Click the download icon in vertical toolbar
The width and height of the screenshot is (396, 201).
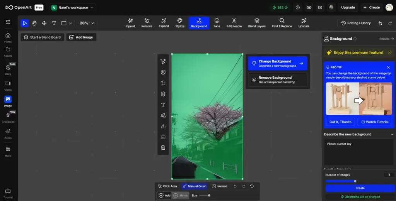click(x=163, y=126)
